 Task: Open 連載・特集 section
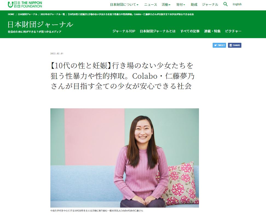212,31
